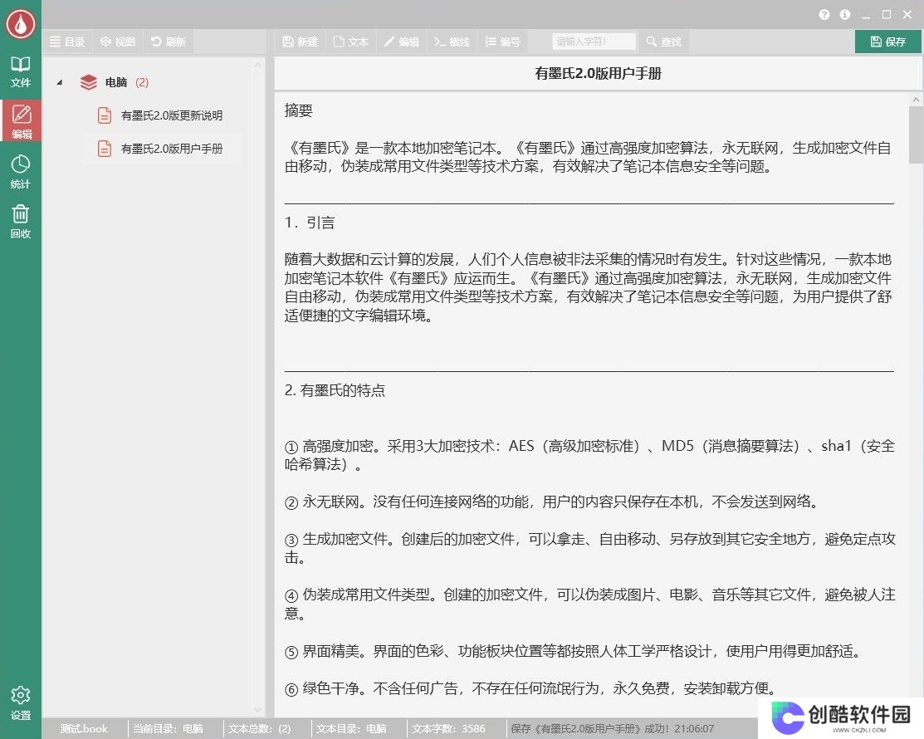Click the 有墨氏2.0版用户手册 document icon
Image resolution: width=924 pixels, height=739 pixels.
pos(105,149)
